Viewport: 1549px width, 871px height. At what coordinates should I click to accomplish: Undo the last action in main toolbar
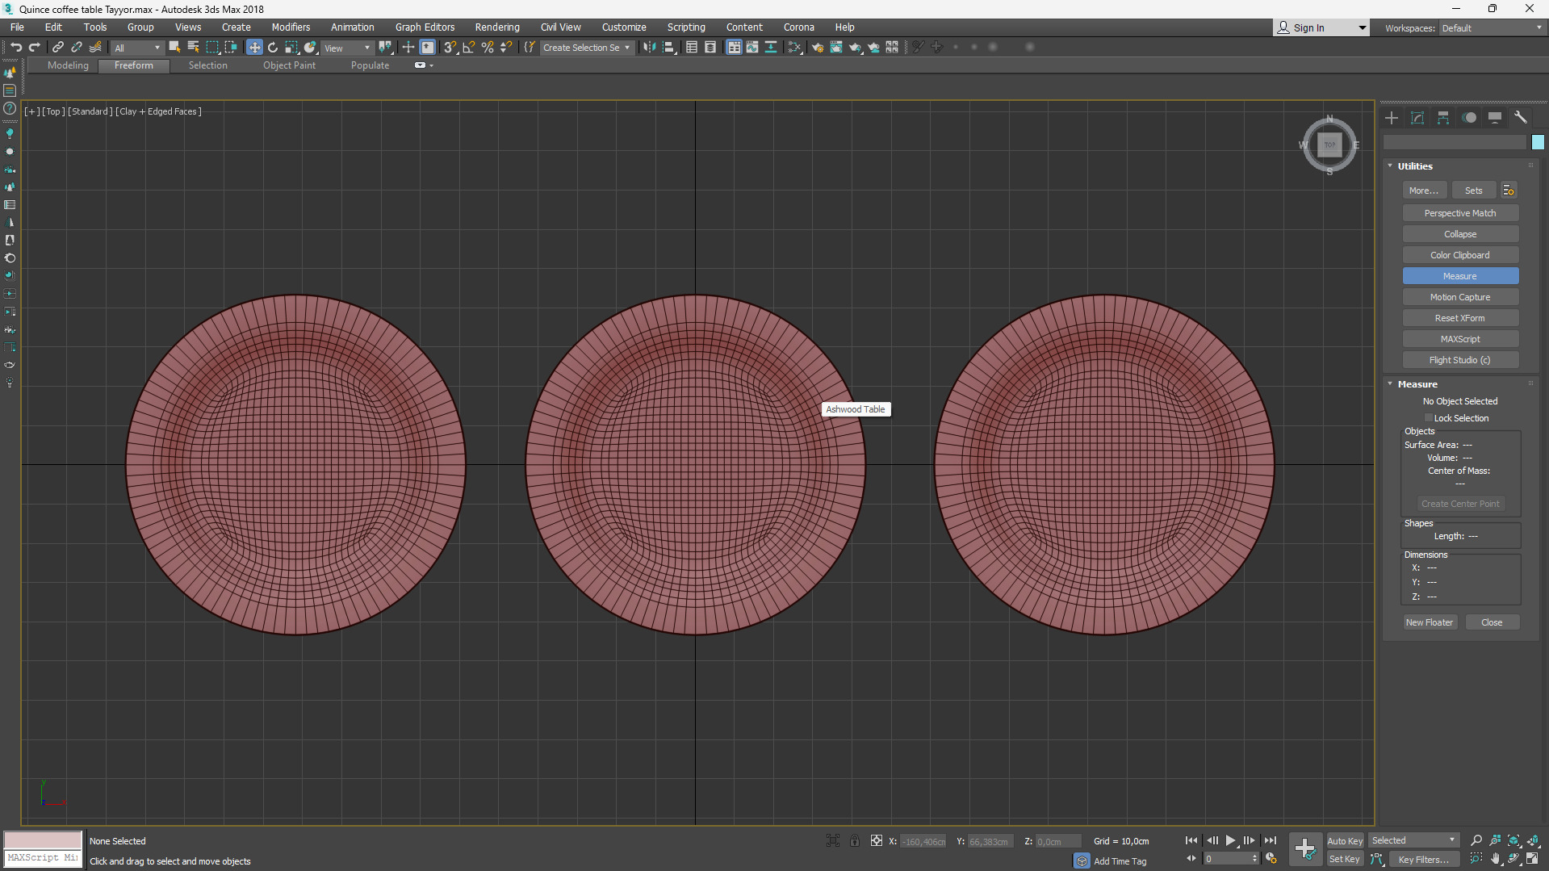(x=16, y=48)
